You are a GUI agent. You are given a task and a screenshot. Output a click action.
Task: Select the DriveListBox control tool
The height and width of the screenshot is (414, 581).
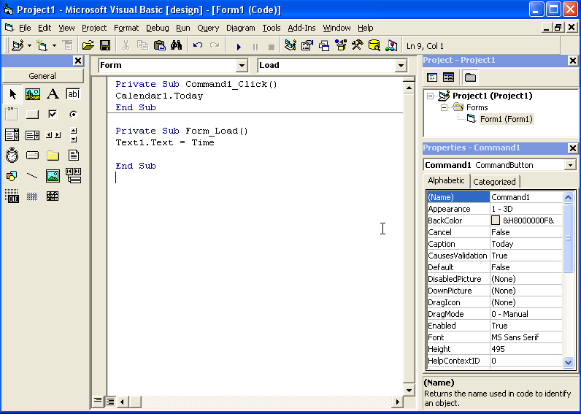pyautogui.click(x=33, y=156)
